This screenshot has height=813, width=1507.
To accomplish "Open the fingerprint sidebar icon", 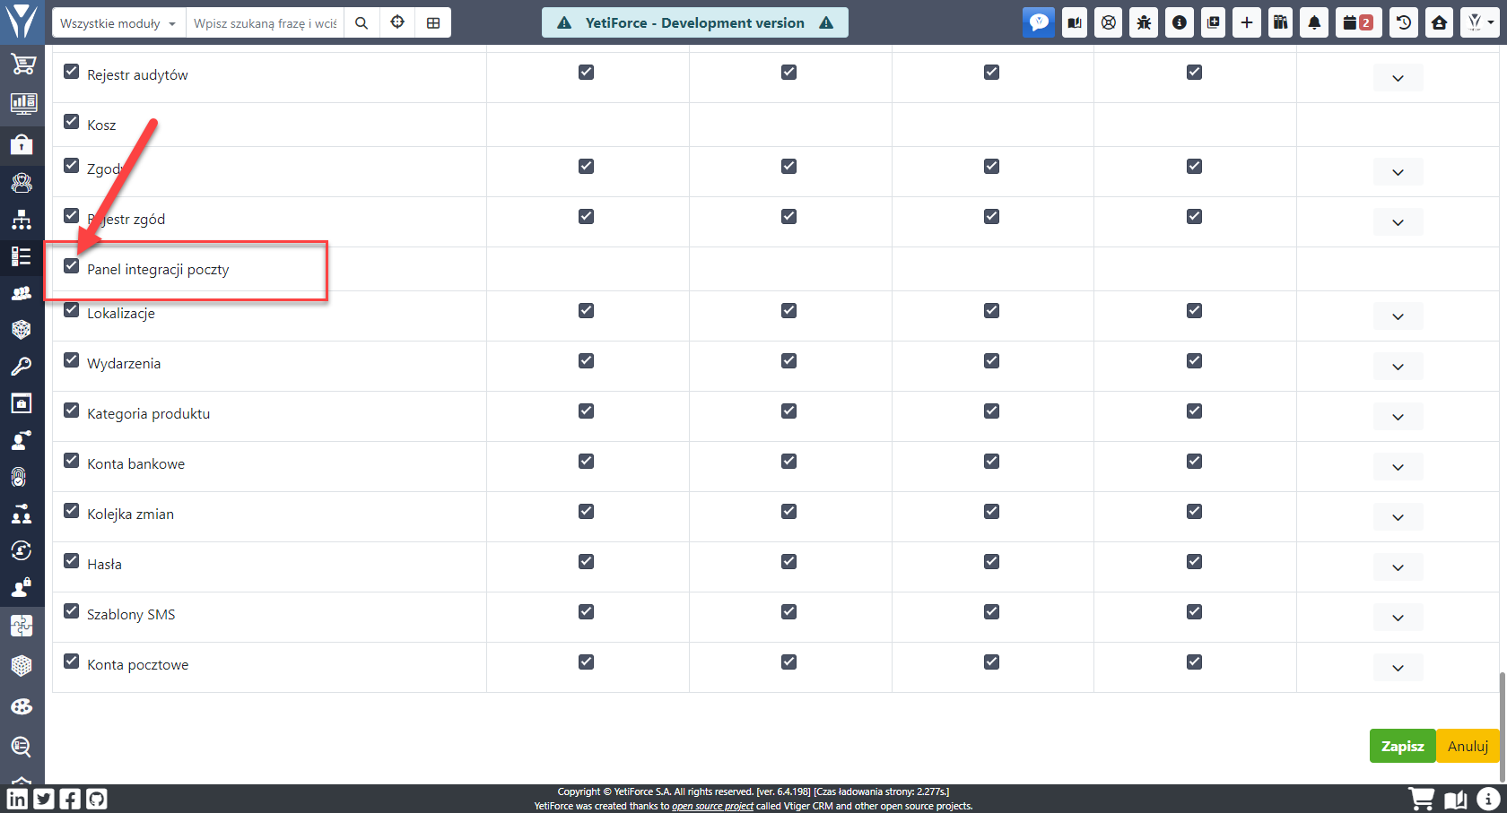I will click(19, 477).
